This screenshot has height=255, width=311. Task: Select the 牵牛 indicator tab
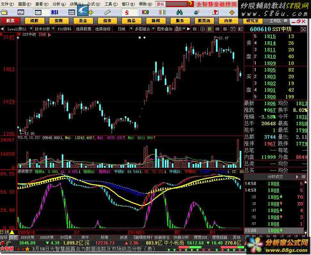click(x=85, y=237)
